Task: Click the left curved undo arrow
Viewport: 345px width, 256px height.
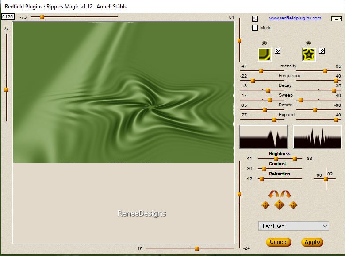Action: point(273,194)
